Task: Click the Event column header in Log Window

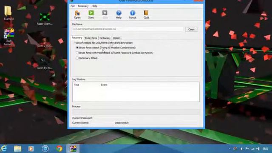Action: [104, 85]
